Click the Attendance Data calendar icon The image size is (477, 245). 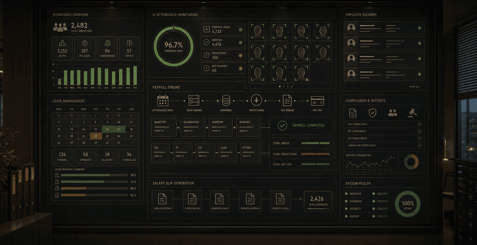(163, 101)
